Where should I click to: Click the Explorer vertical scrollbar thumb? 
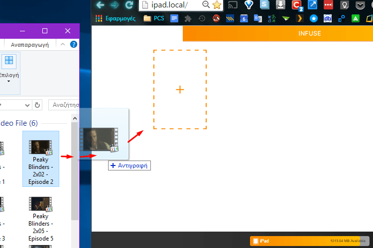pos(75,171)
